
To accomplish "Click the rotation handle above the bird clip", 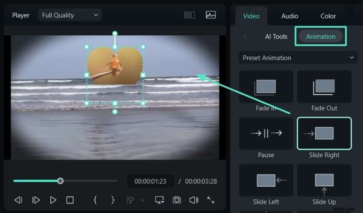I will pyautogui.click(x=115, y=33).
